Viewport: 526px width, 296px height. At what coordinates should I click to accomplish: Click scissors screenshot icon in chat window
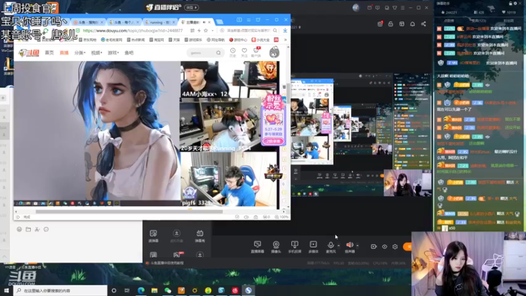click(37, 229)
